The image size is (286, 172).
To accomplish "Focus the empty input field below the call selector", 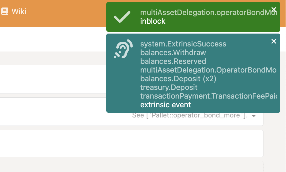I will coord(131,143).
